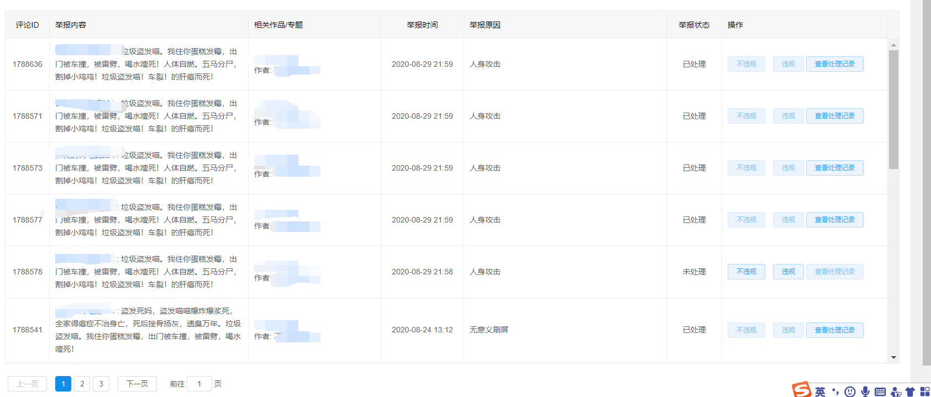Go to page 3 in pagination

[101, 384]
